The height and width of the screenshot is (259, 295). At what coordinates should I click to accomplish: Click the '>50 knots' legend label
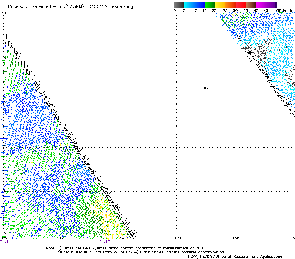283,10
